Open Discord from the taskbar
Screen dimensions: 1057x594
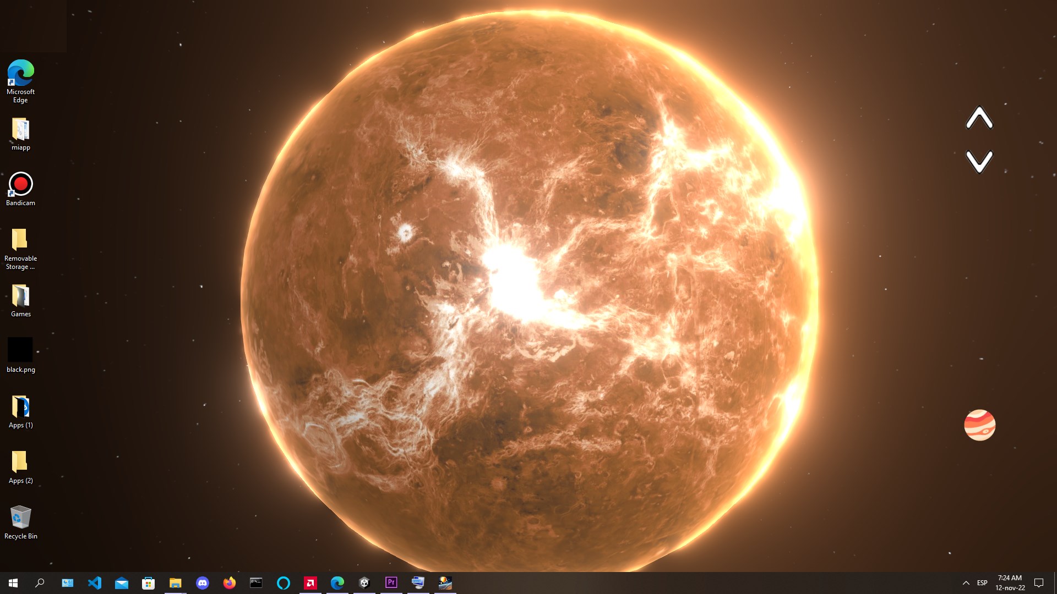203,582
